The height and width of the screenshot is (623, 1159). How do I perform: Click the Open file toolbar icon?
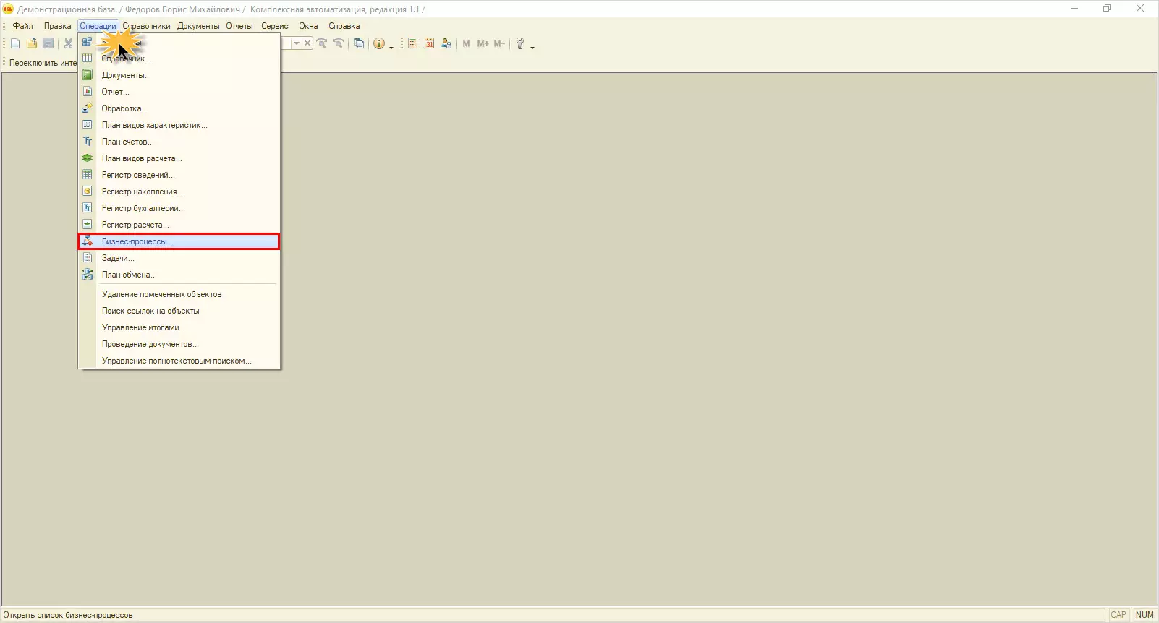coord(32,43)
